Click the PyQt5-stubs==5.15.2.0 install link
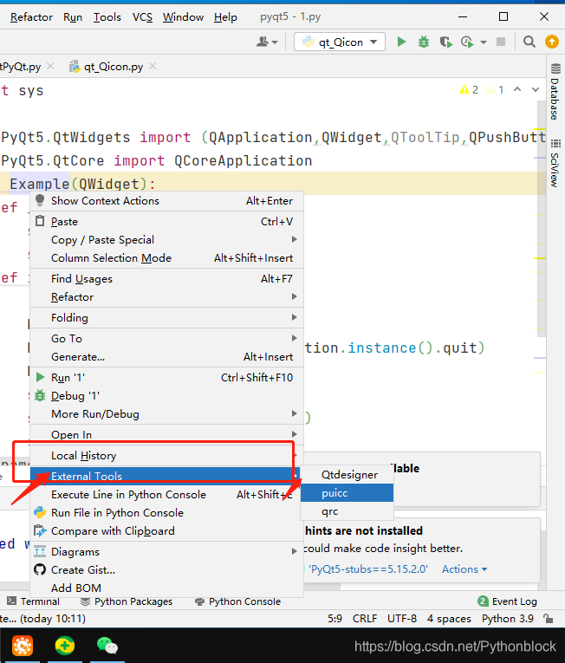The height and width of the screenshot is (663, 565). click(x=368, y=569)
